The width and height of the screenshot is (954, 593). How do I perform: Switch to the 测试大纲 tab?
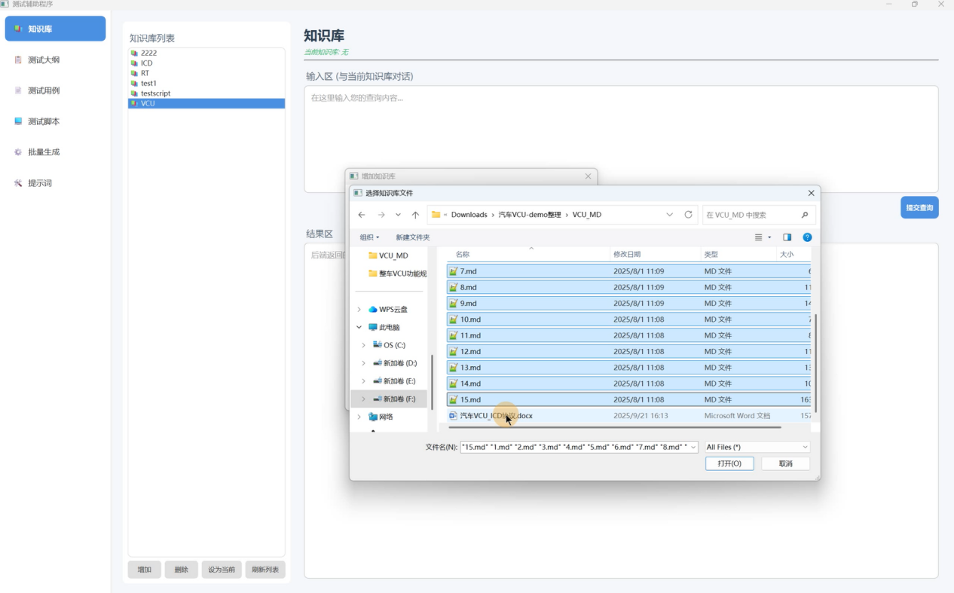pyautogui.click(x=44, y=60)
